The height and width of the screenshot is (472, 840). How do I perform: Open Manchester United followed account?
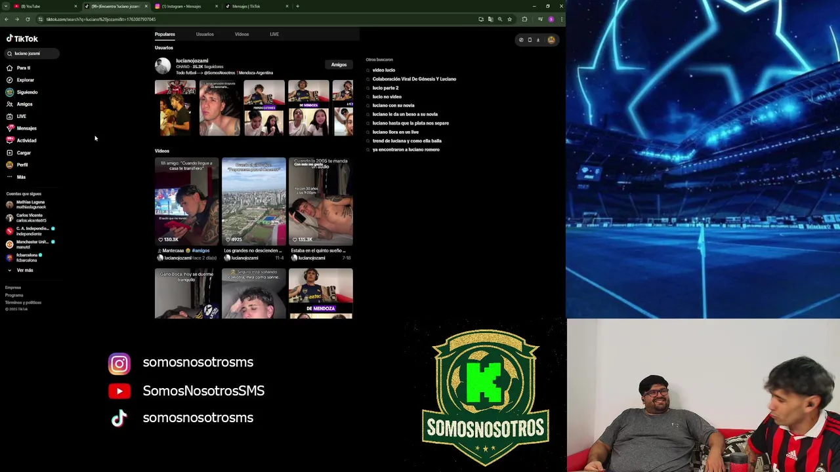click(x=30, y=244)
